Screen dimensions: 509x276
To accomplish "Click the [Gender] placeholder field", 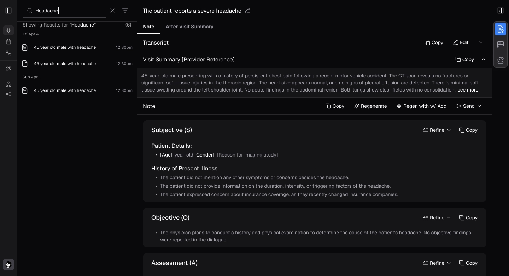I will [x=204, y=155].
